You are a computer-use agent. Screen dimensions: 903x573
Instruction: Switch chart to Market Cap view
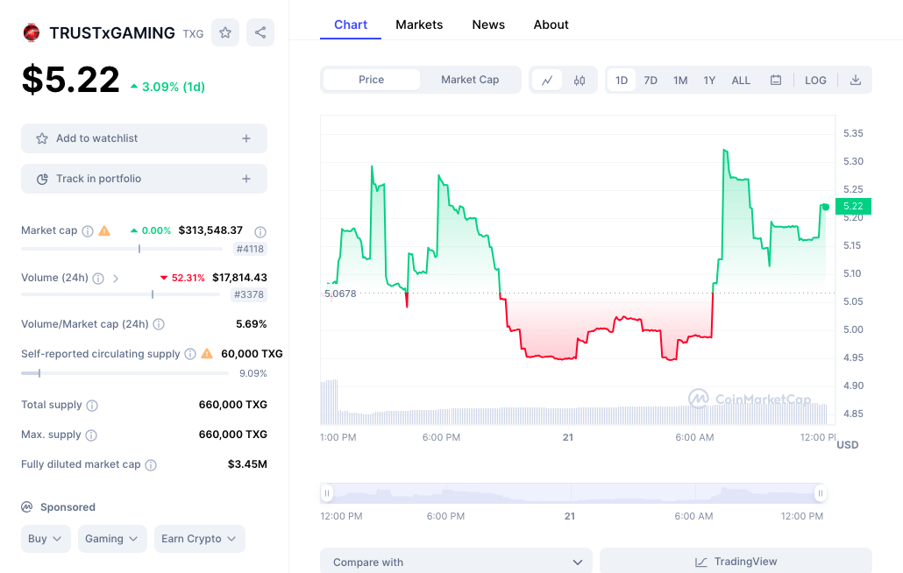click(x=470, y=80)
